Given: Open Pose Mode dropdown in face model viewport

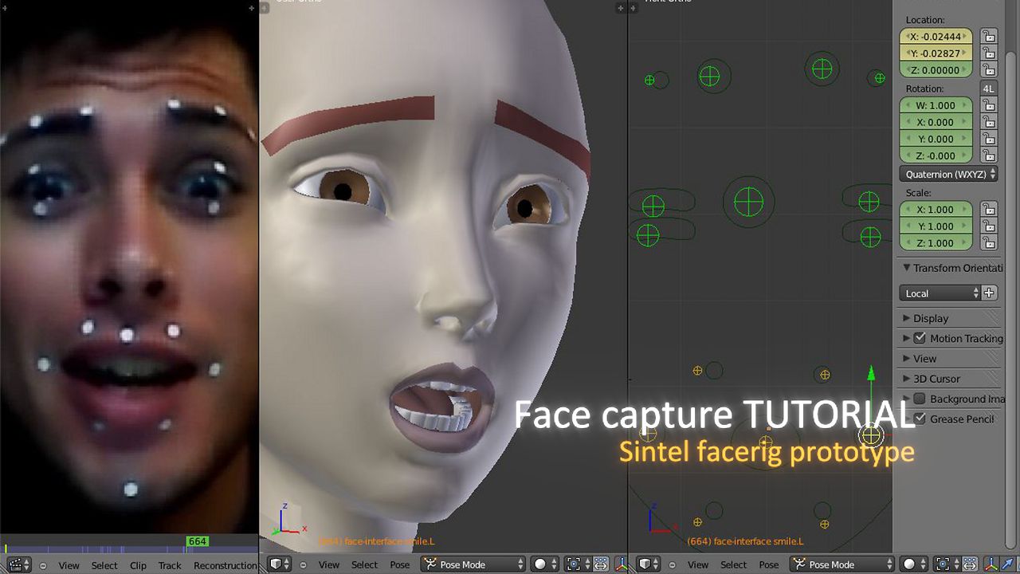Looking at the screenshot, I should pyautogui.click(x=473, y=564).
